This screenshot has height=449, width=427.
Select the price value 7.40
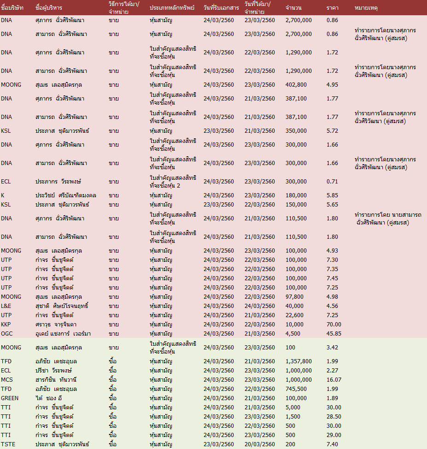click(332, 444)
